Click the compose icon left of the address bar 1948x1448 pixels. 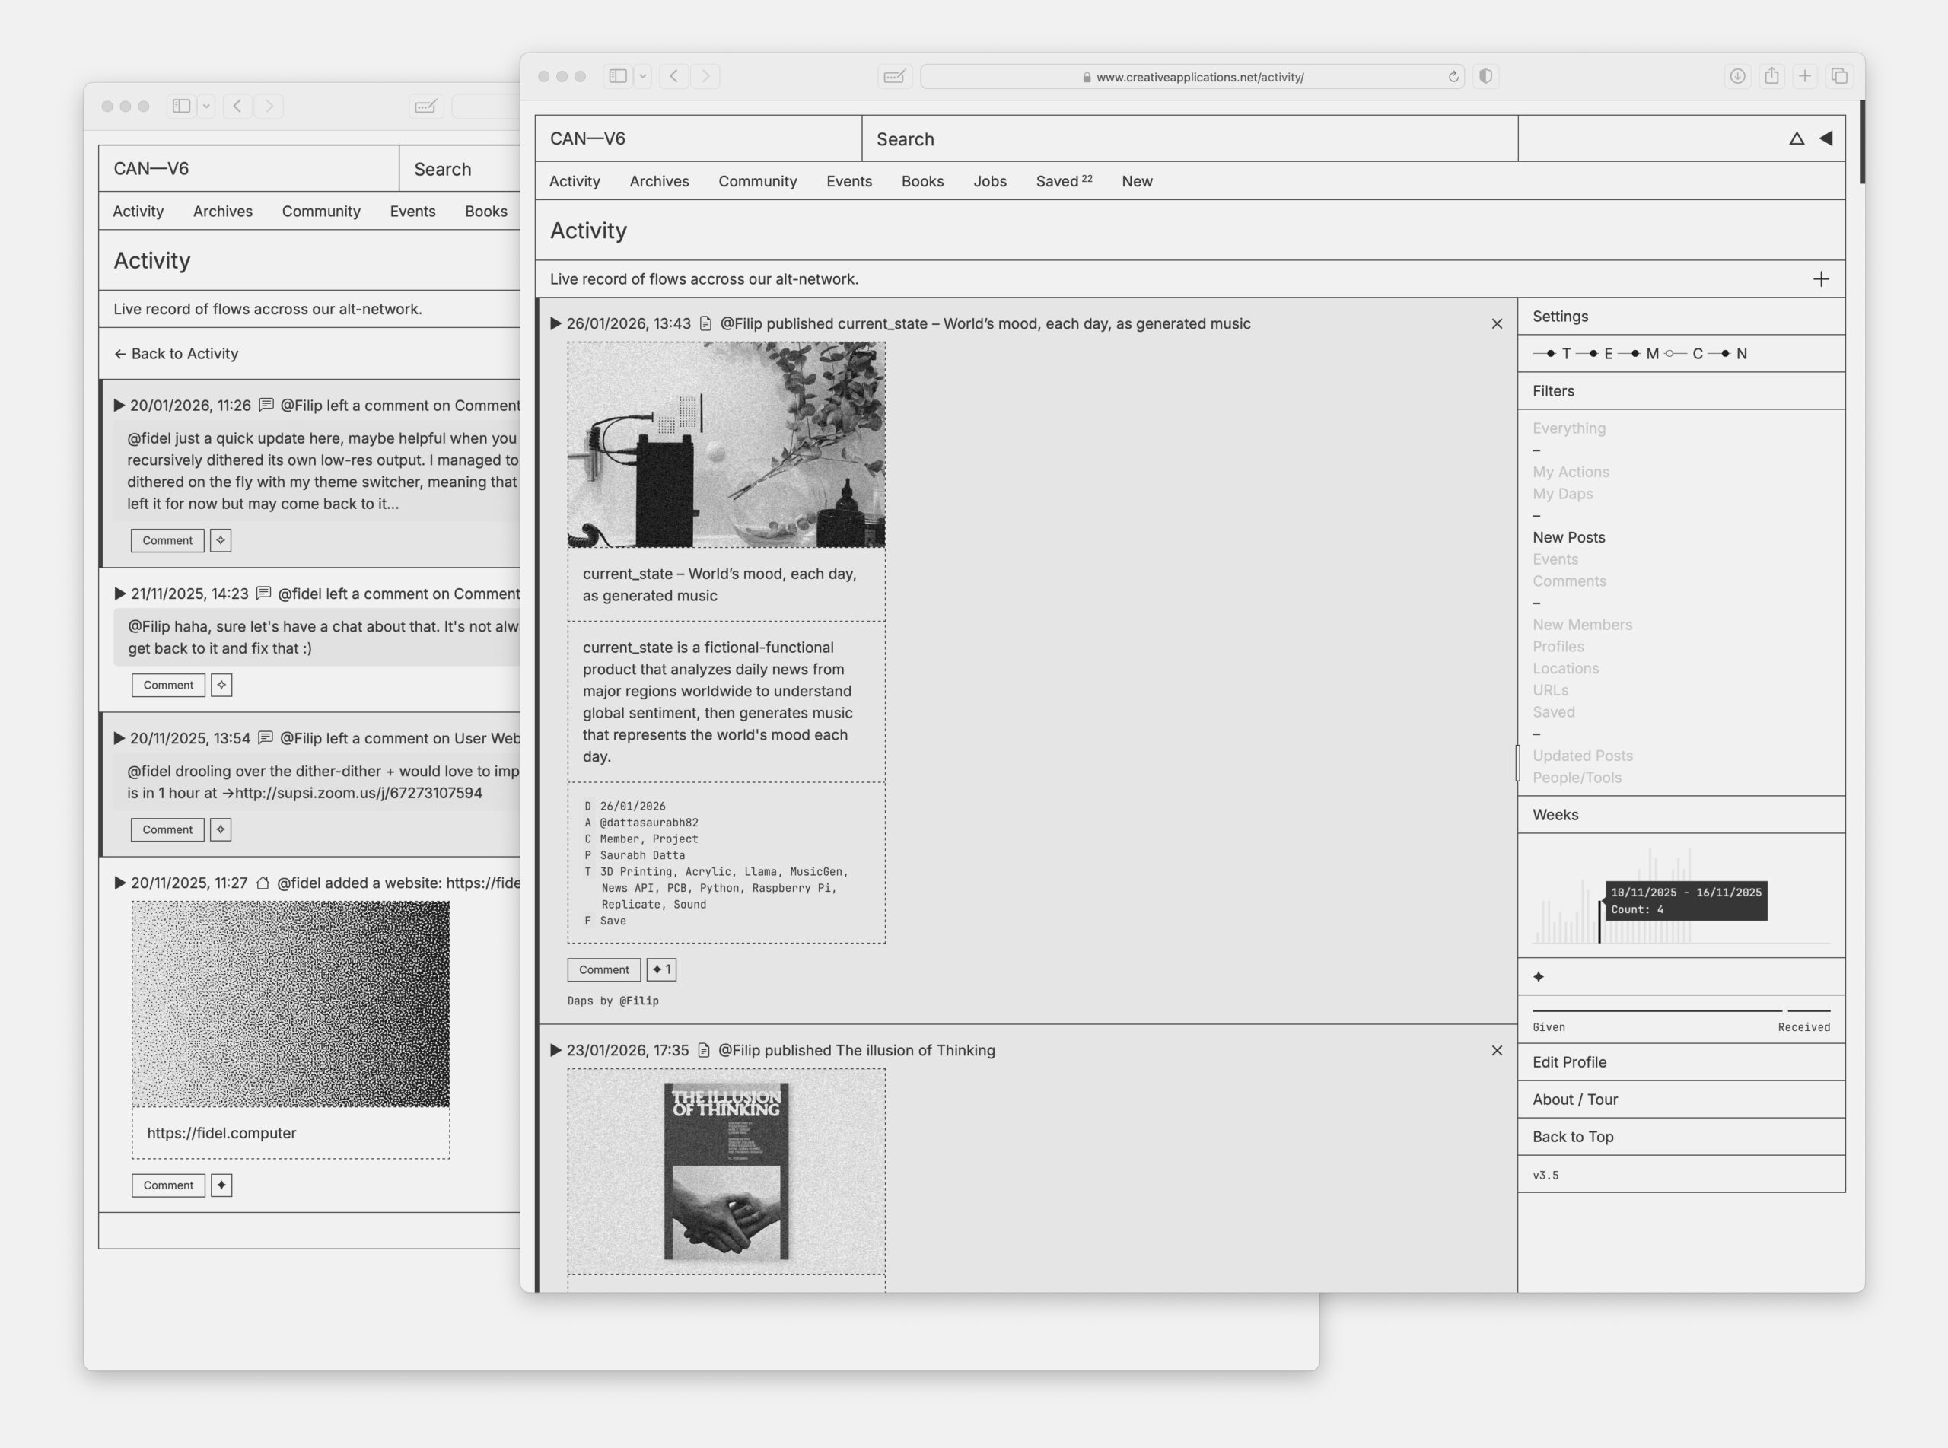[x=895, y=76]
